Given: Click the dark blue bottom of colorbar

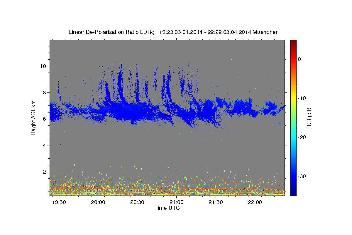Looking at the screenshot, I should click(x=293, y=193).
